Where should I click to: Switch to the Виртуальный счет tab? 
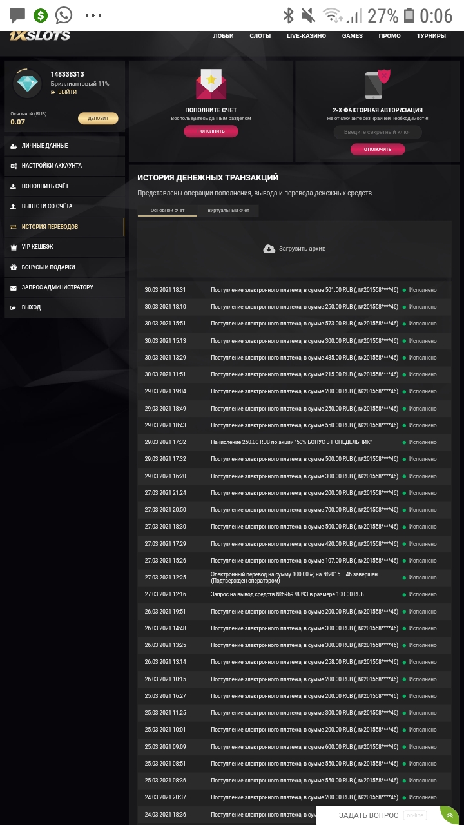228,211
